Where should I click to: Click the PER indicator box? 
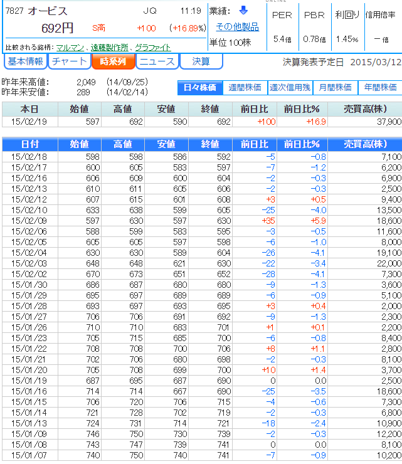tap(282, 26)
